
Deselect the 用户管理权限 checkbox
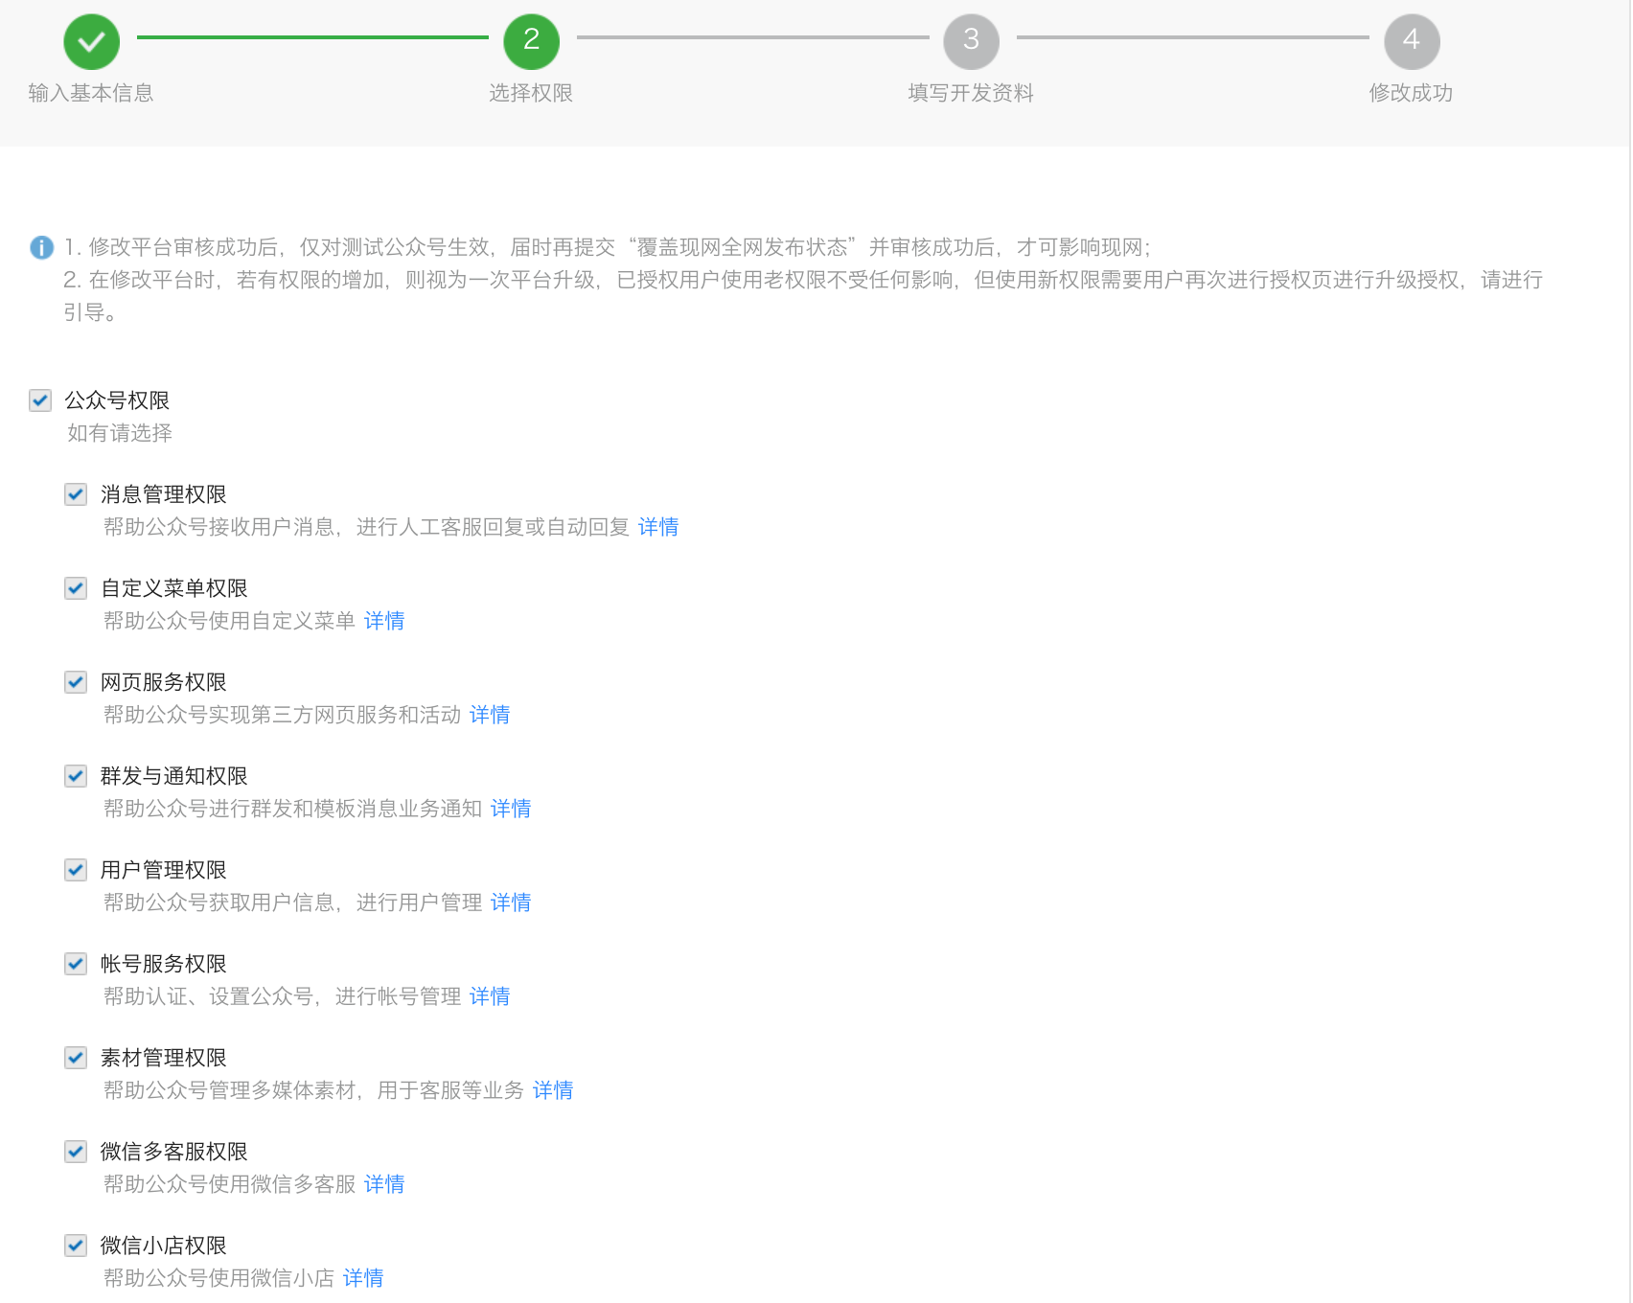point(76,870)
